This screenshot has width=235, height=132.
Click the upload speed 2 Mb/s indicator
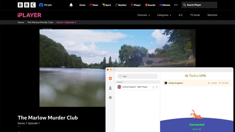tap(212, 83)
